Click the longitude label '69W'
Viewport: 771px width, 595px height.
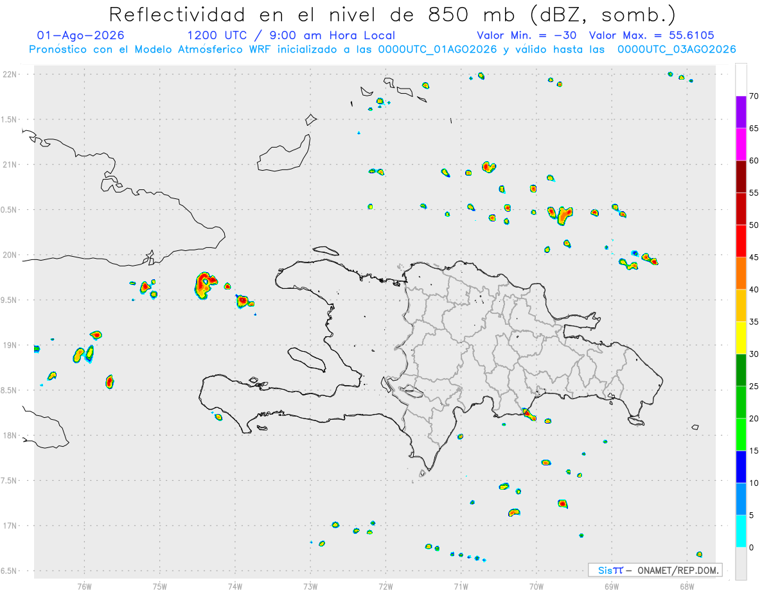tap(612, 587)
